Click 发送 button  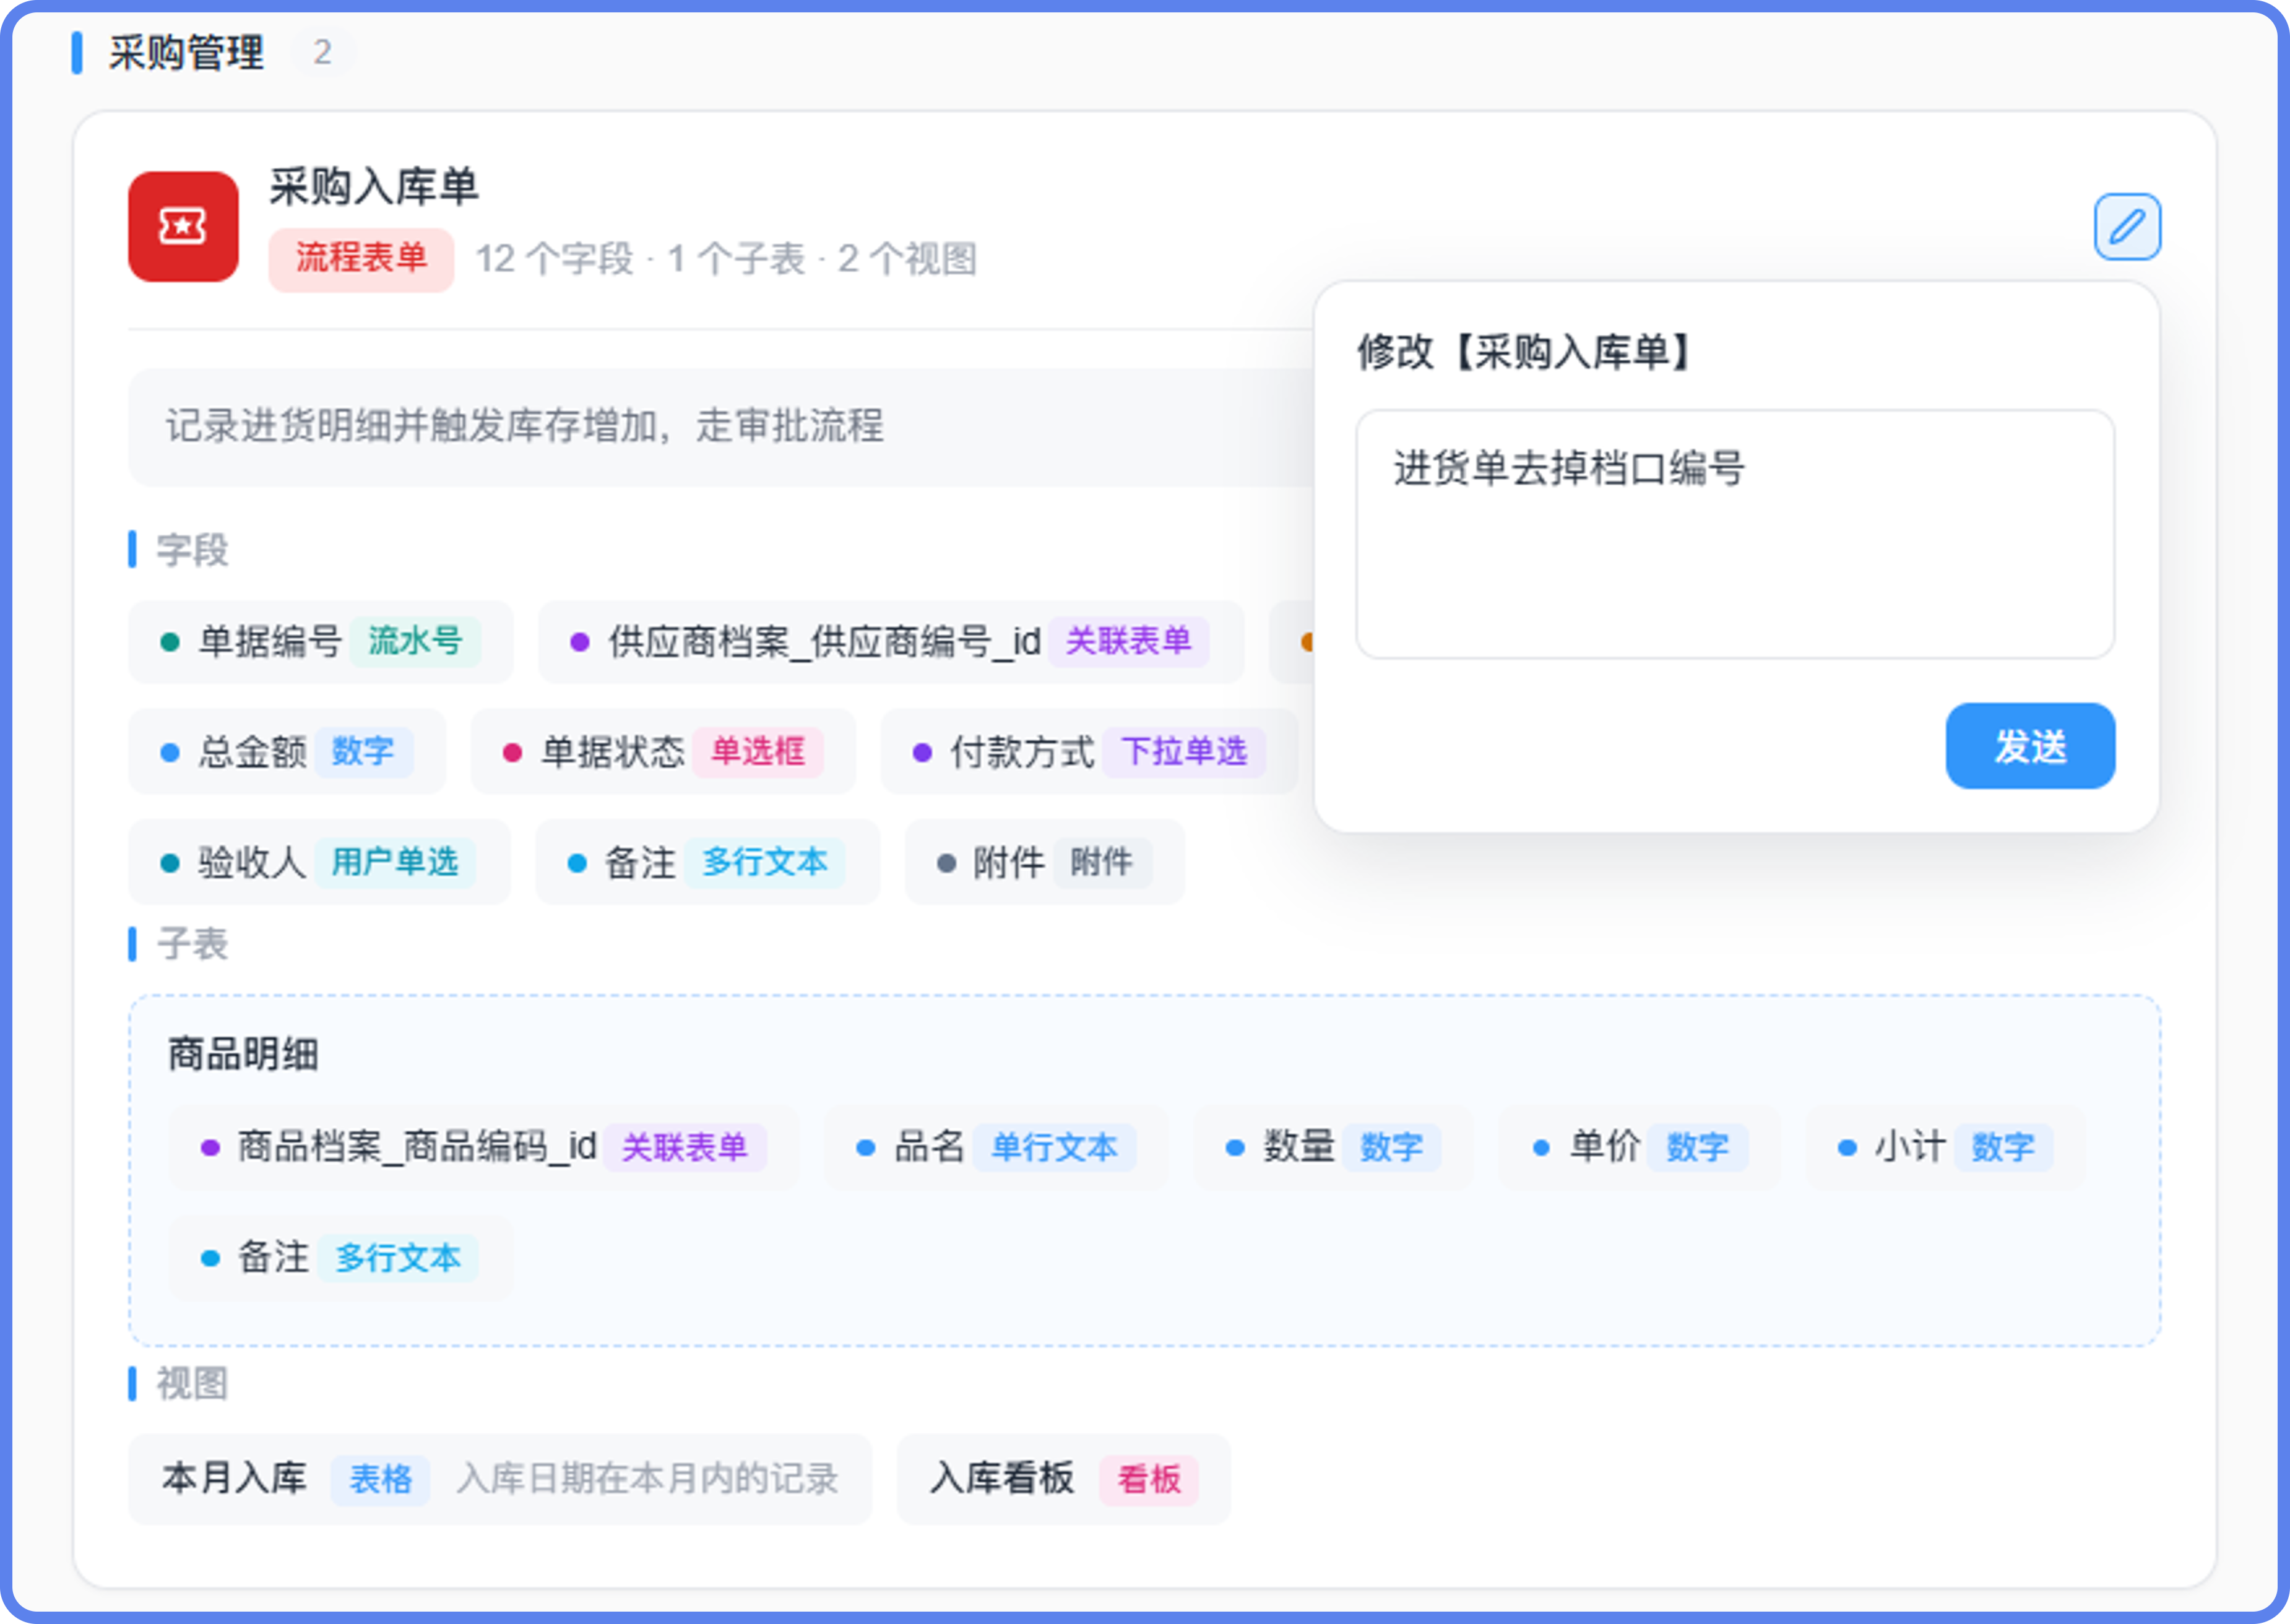(2029, 746)
